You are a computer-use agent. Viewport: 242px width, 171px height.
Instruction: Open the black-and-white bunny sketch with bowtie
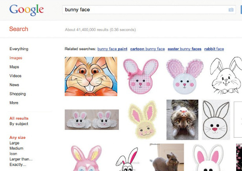click(x=226, y=75)
